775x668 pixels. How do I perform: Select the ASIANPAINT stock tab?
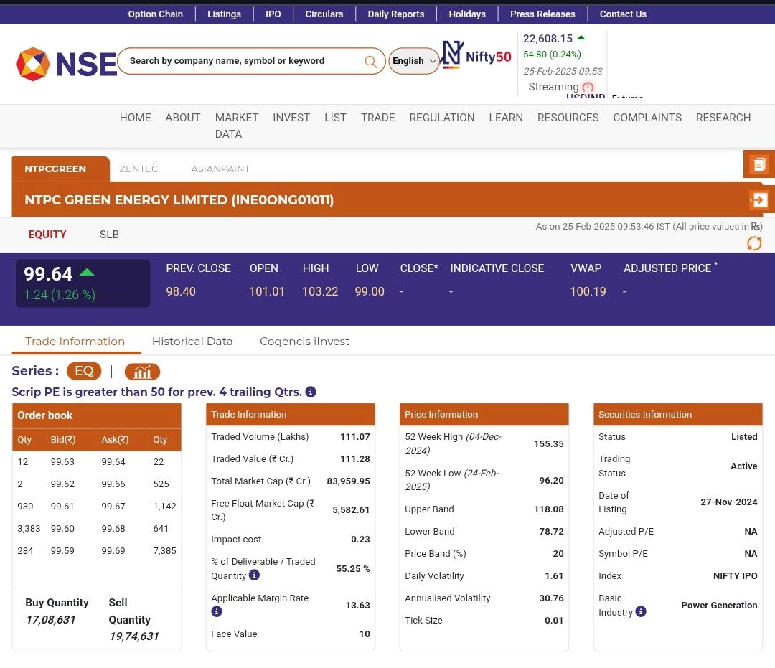pos(220,169)
